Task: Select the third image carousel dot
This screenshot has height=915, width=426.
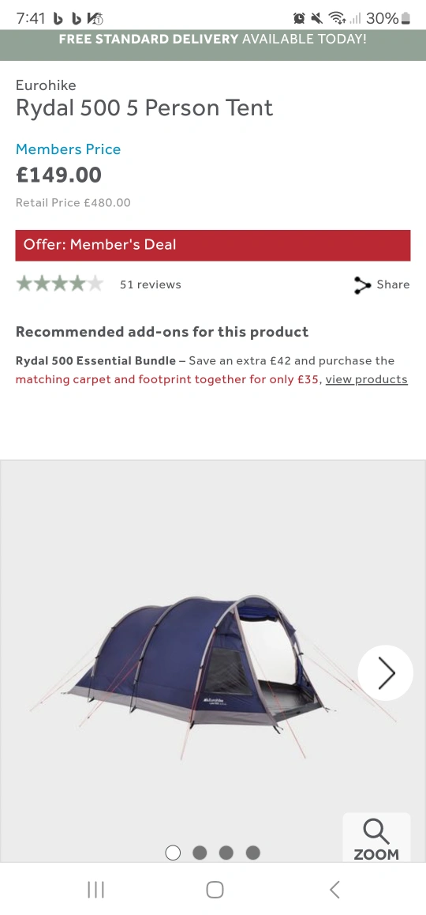Action: 226,853
